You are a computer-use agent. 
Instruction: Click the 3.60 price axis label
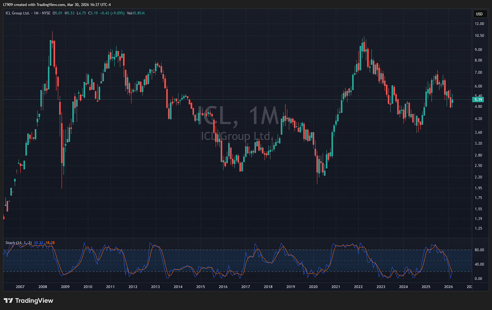tap(479, 133)
